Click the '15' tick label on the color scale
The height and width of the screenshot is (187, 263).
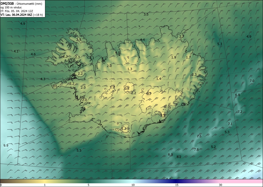coord(177,185)
